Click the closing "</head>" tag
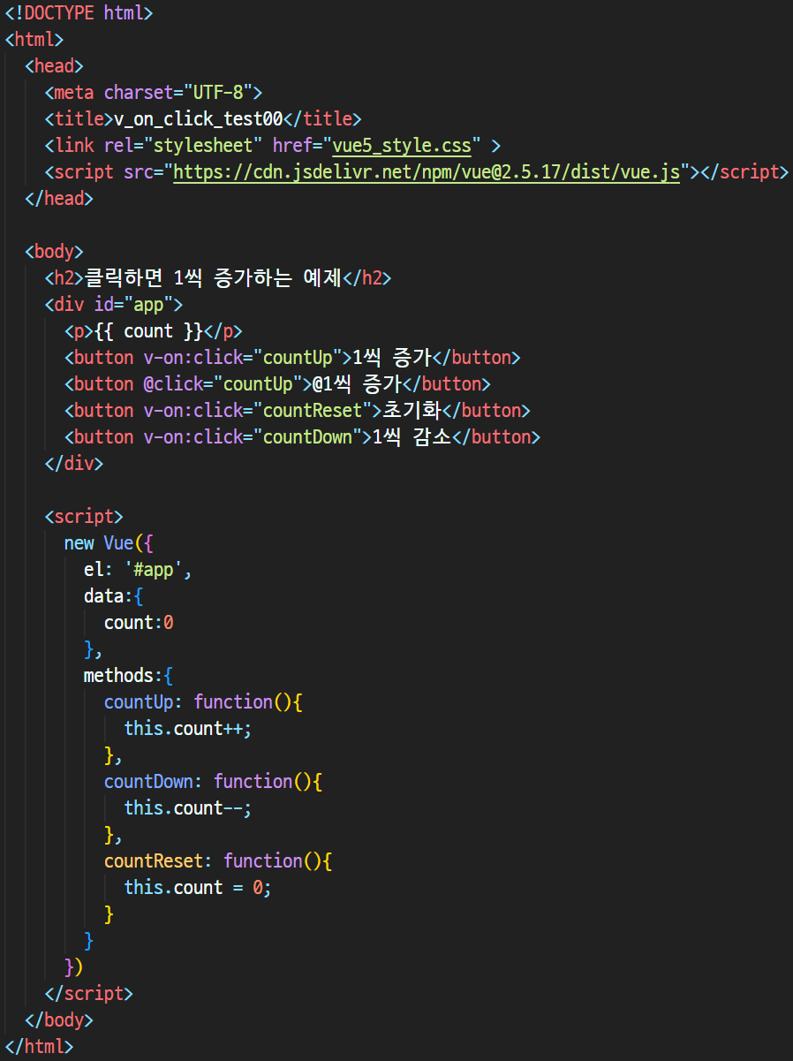Screen dimensions: 793x1061 [x=59, y=199]
